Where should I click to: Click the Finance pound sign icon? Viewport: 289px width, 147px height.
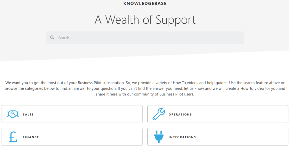click(13, 137)
